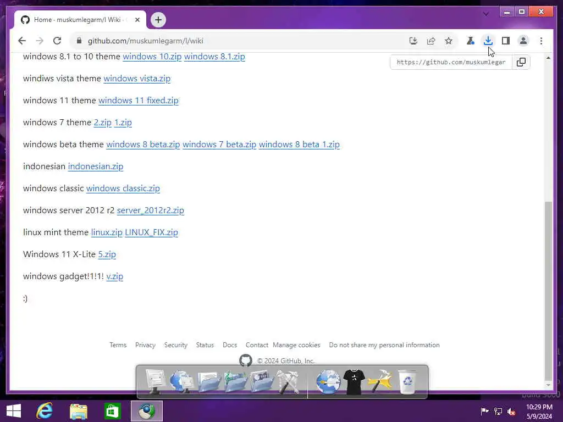Open the Terms footer link

(x=118, y=345)
